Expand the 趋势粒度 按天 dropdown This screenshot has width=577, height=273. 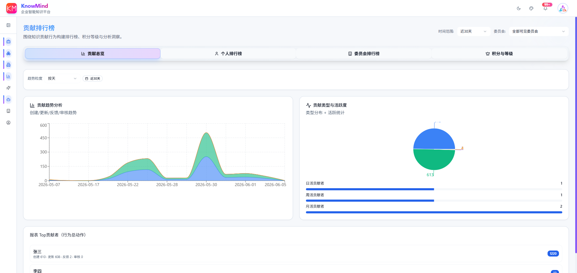(x=62, y=79)
